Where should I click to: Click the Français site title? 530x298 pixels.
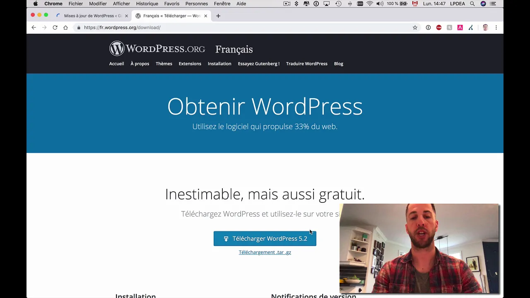pyautogui.click(x=234, y=49)
